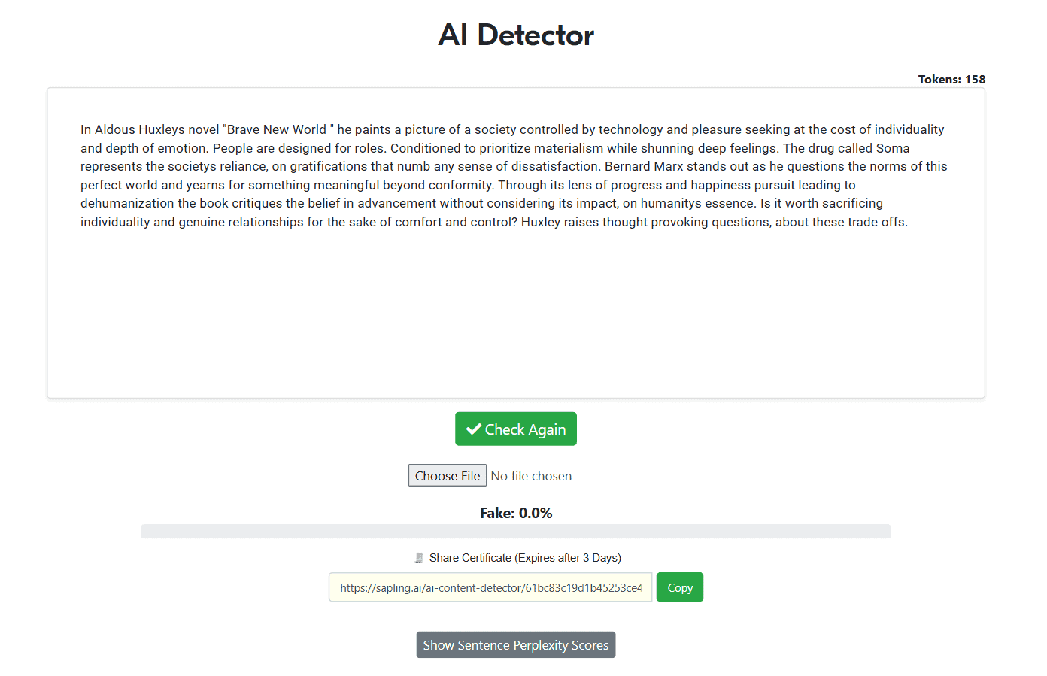Click the No file chosen text
Viewport: 1047px width, 676px height.
point(531,476)
